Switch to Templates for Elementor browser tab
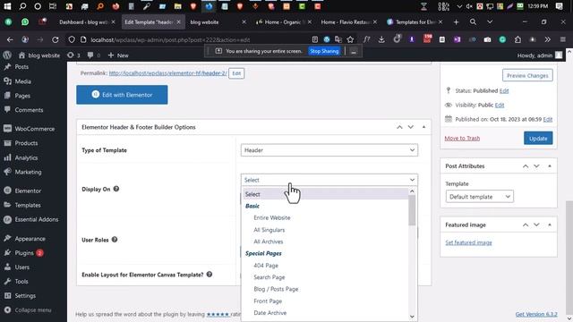573x322 pixels. click(x=415, y=22)
